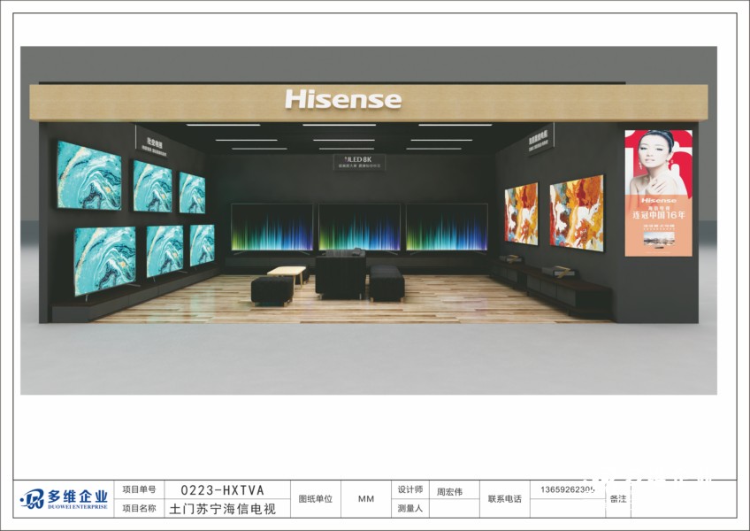Screen dimensions: 750x531
Task: Click the "联系电话" label cell
Action: (x=505, y=499)
